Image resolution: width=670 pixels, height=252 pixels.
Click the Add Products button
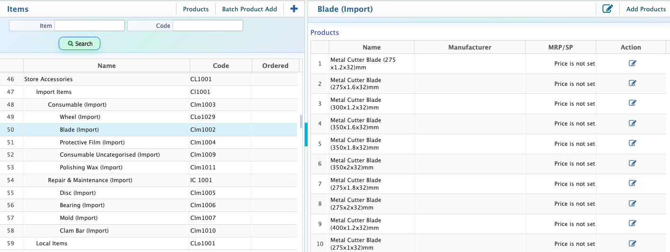point(645,9)
